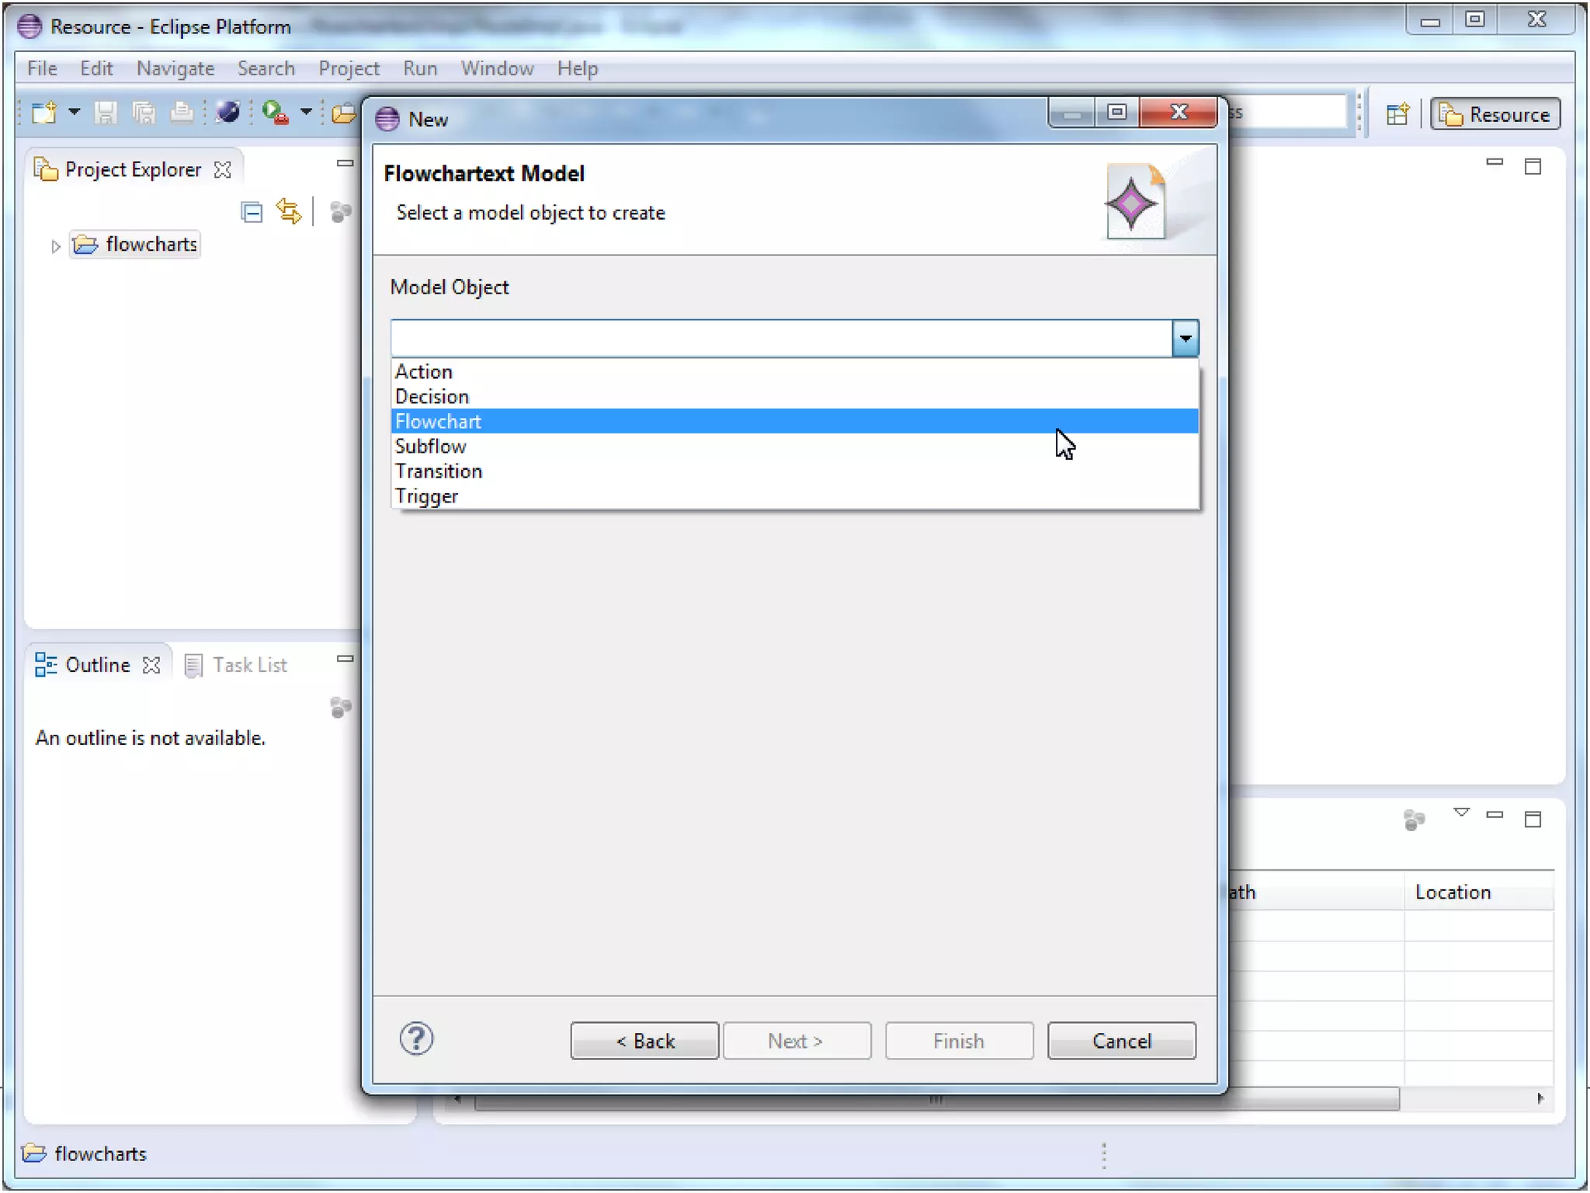
Task: Click the New wizard toolbar icon
Action: point(44,113)
